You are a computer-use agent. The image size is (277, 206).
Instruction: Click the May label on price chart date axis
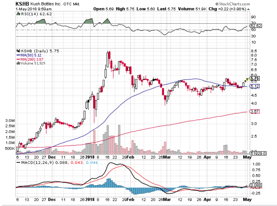click(247, 157)
